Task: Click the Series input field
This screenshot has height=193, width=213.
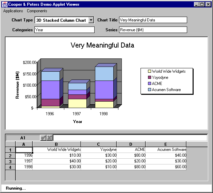Action: [x=153, y=30]
